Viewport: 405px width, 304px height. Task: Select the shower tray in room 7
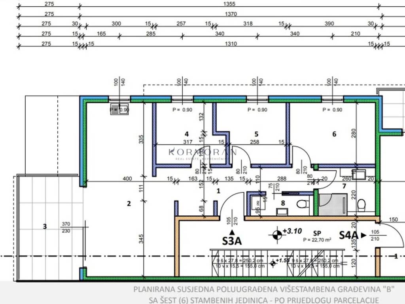[333, 205]
